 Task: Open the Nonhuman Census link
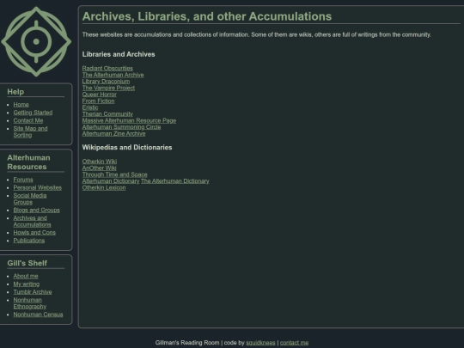coord(38,314)
